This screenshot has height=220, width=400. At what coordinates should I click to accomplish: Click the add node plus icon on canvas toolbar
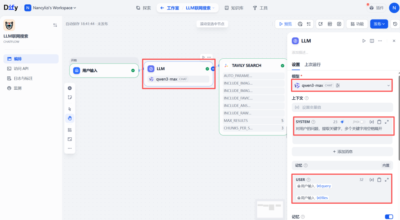(70, 88)
